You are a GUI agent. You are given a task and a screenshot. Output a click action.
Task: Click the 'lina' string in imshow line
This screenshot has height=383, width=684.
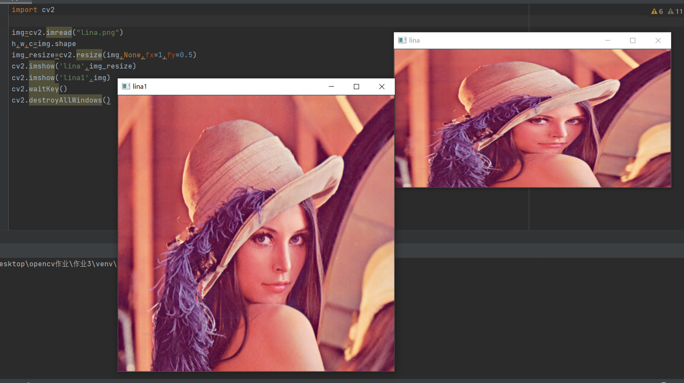(x=72, y=66)
